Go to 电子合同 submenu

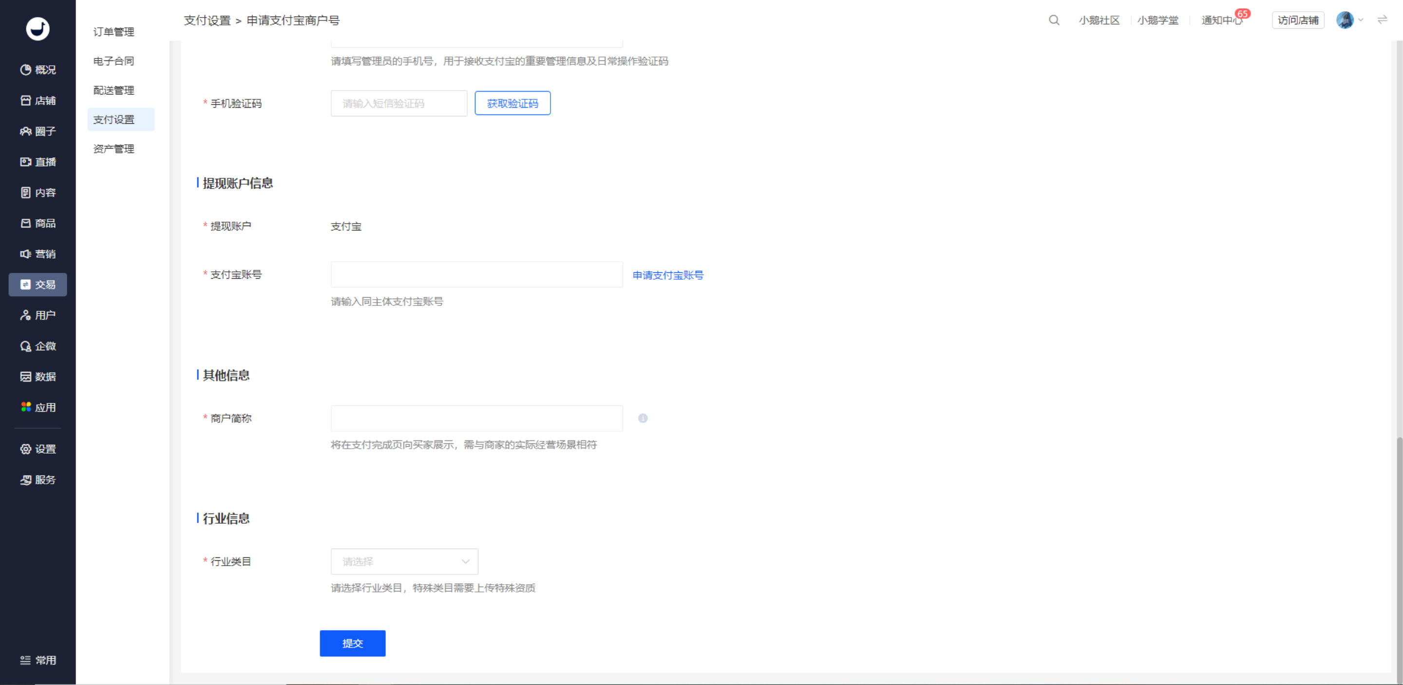(114, 61)
